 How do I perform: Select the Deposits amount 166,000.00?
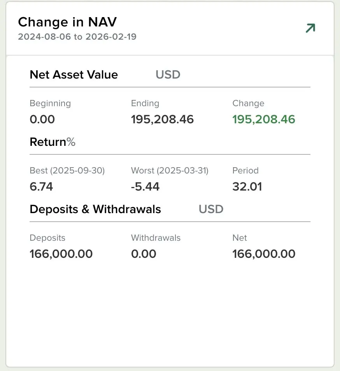pos(61,254)
